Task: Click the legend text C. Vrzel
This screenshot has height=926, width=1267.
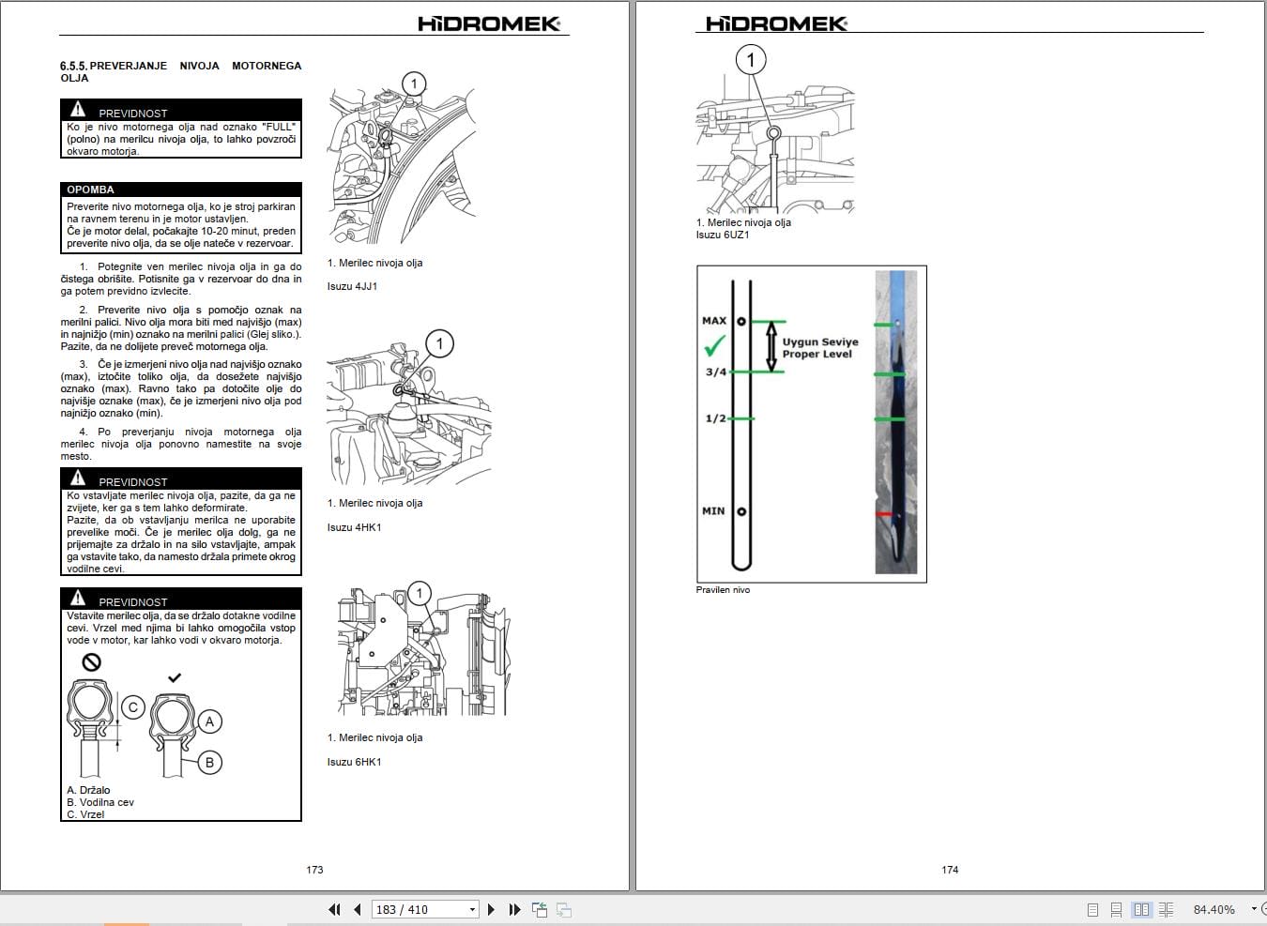Action: pyautogui.click(x=85, y=814)
